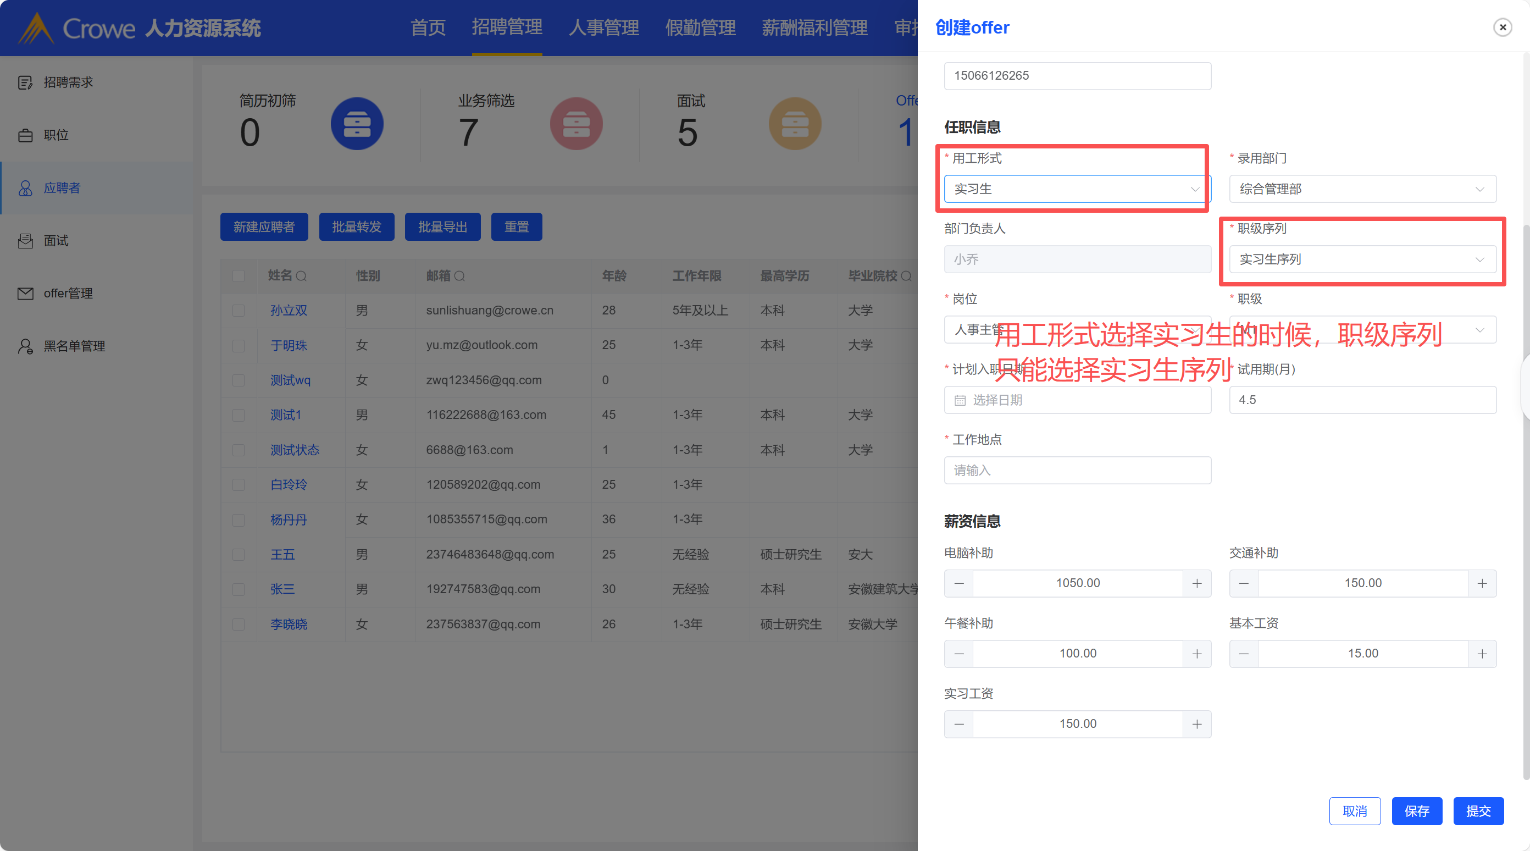The image size is (1530, 851).
Task: Click the 招聘需求 sidebar icon
Action: pyautogui.click(x=25, y=82)
